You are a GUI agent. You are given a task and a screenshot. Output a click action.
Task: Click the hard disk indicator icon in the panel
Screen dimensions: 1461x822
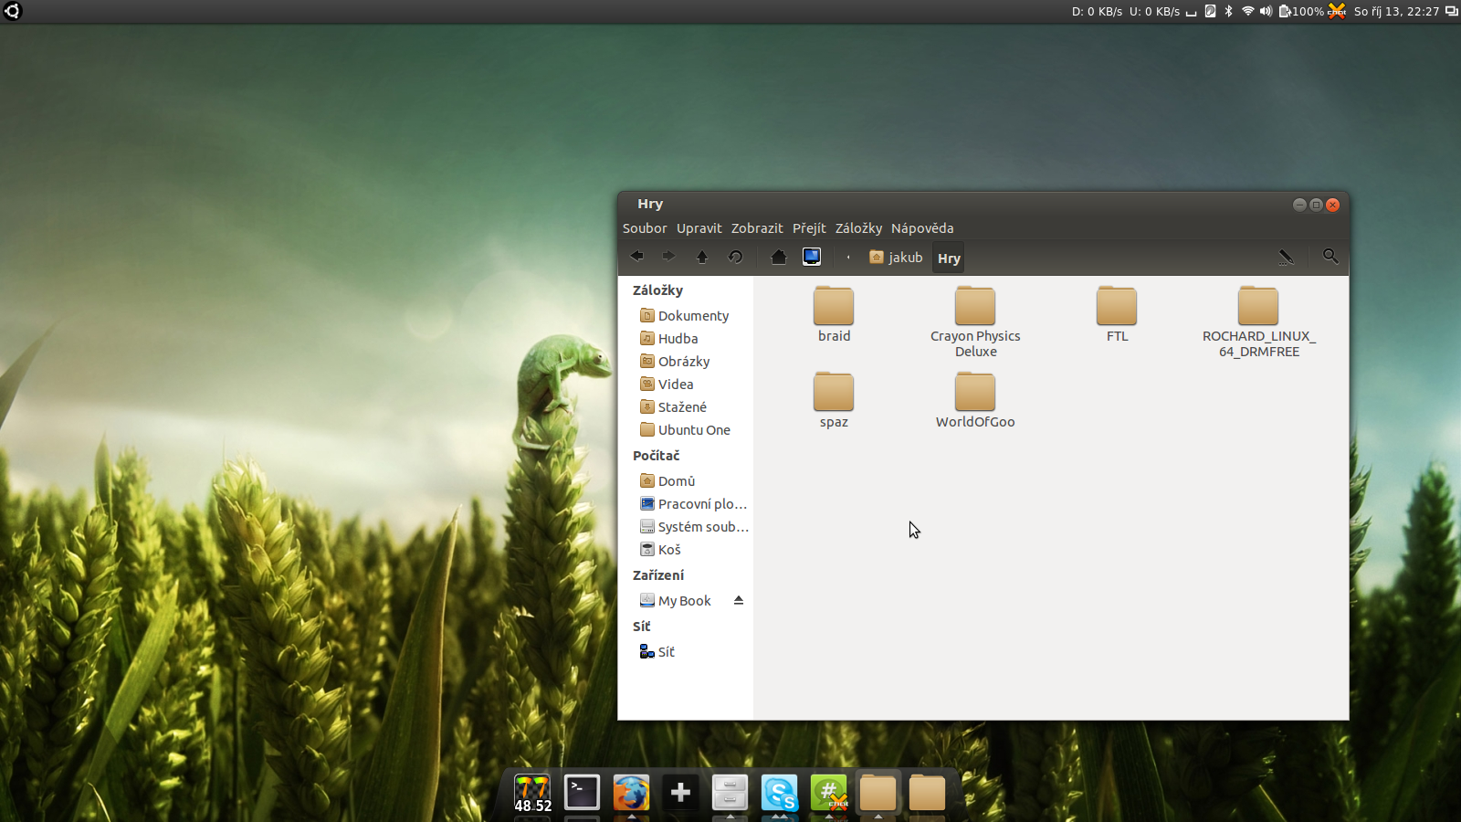click(x=1210, y=11)
